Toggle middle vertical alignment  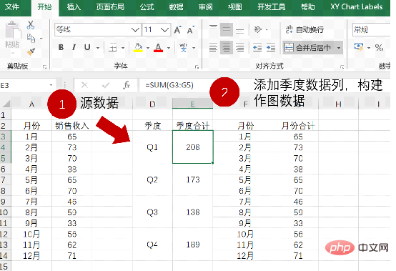click(x=227, y=29)
